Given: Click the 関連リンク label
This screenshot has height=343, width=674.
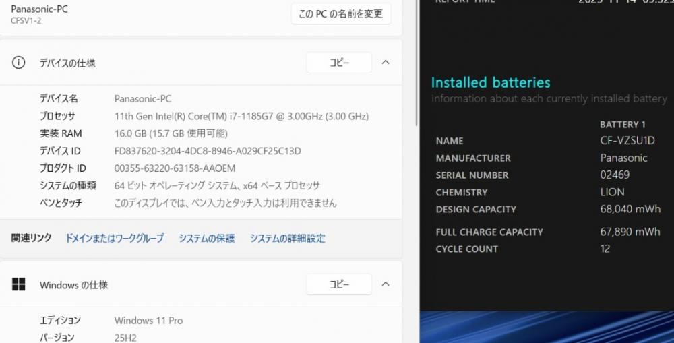Looking at the screenshot, I should point(31,238).
